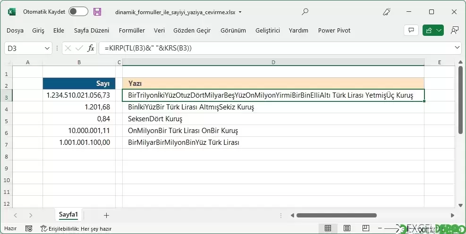Toggle the Otomatik Kaydet switch
466x234 pixels.
tap(78, 12)
